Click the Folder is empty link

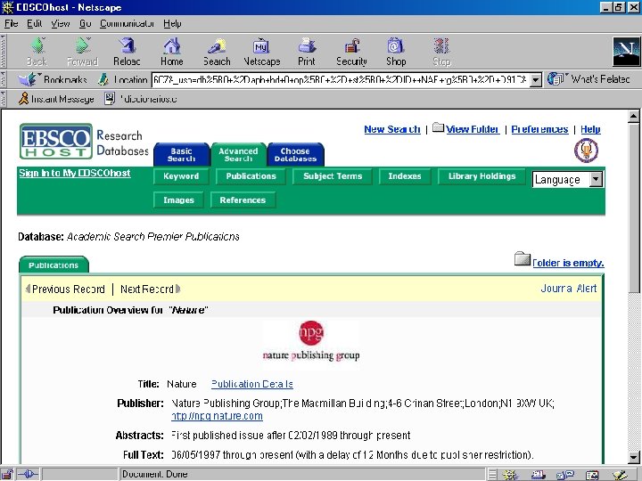click(x=568, y=263)
